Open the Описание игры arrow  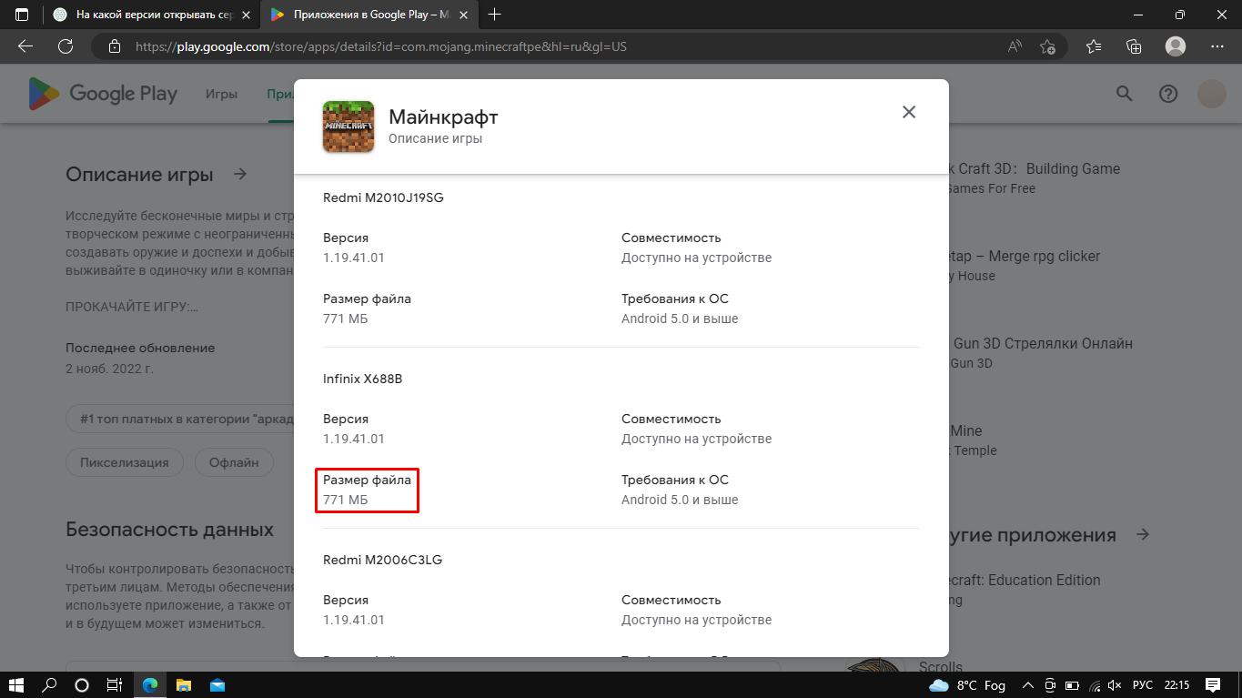tap(240, 174)
